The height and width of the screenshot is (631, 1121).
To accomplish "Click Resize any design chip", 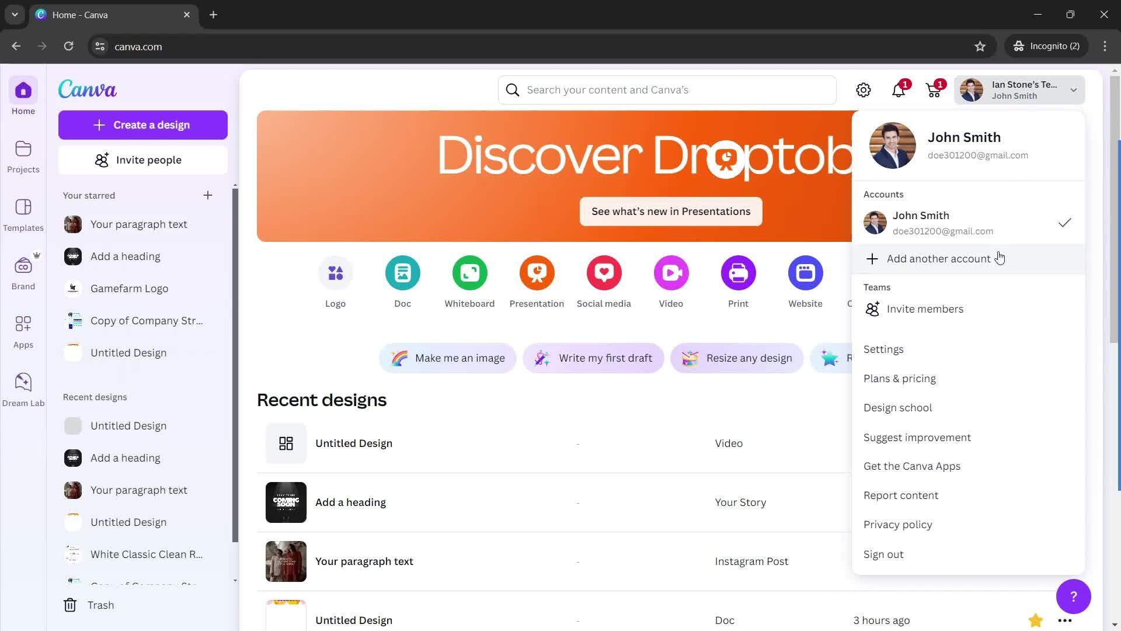I will [737, 358].
